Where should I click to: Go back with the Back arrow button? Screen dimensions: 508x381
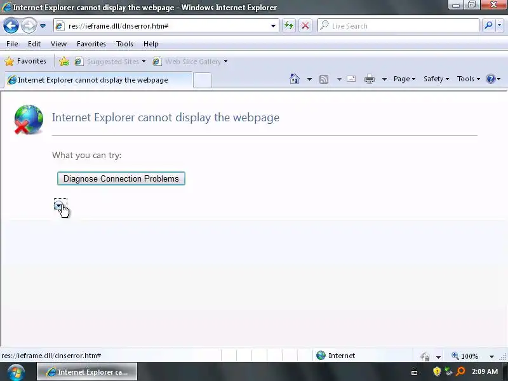11,26
